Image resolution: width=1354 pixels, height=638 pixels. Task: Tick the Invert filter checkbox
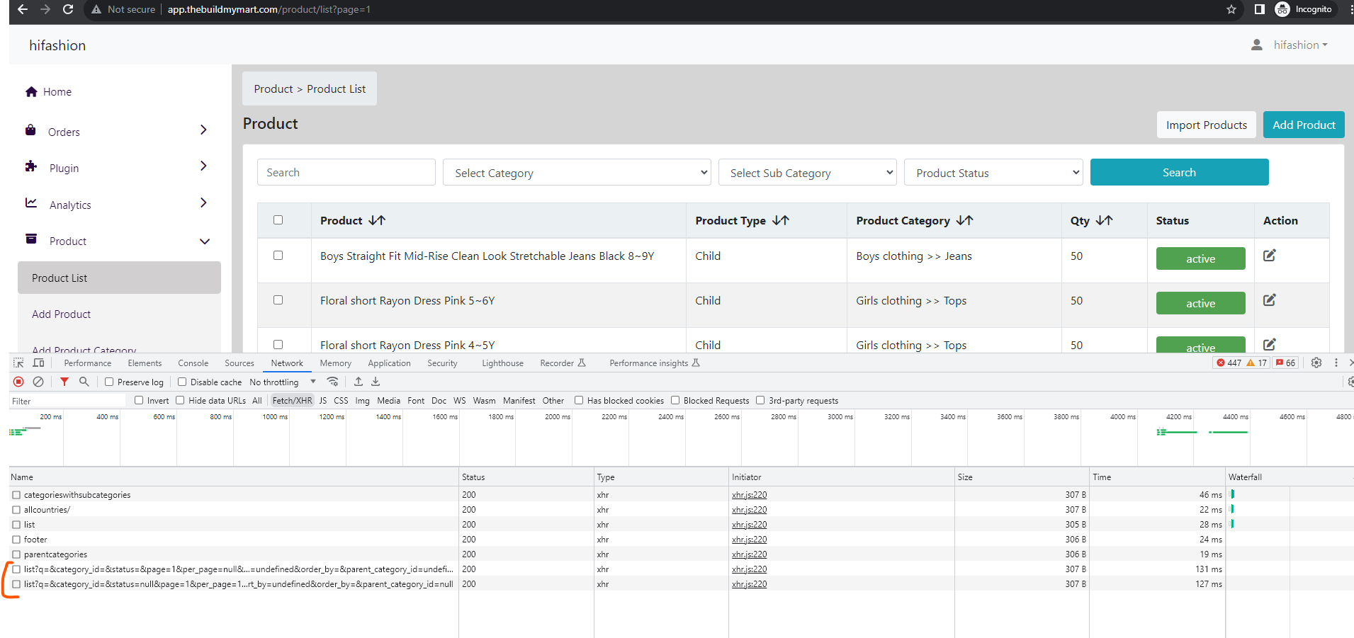coord(139,400)
